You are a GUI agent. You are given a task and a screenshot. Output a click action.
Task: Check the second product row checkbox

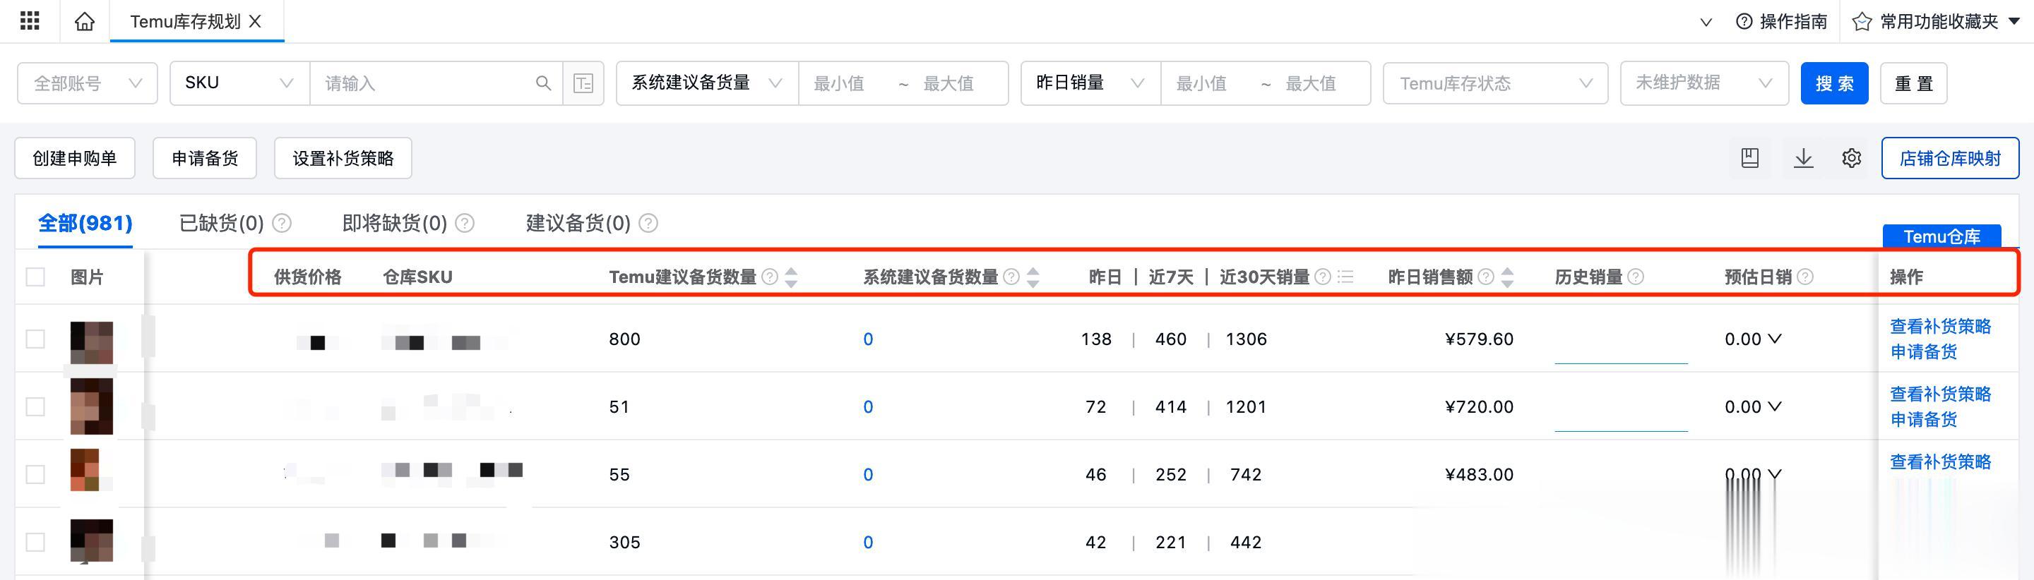pyautogui.click(x=35, y=407)
